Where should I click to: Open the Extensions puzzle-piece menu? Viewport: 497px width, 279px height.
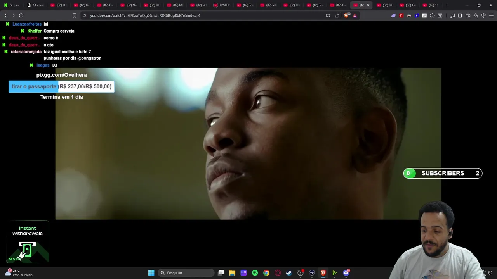click(432, 15)
